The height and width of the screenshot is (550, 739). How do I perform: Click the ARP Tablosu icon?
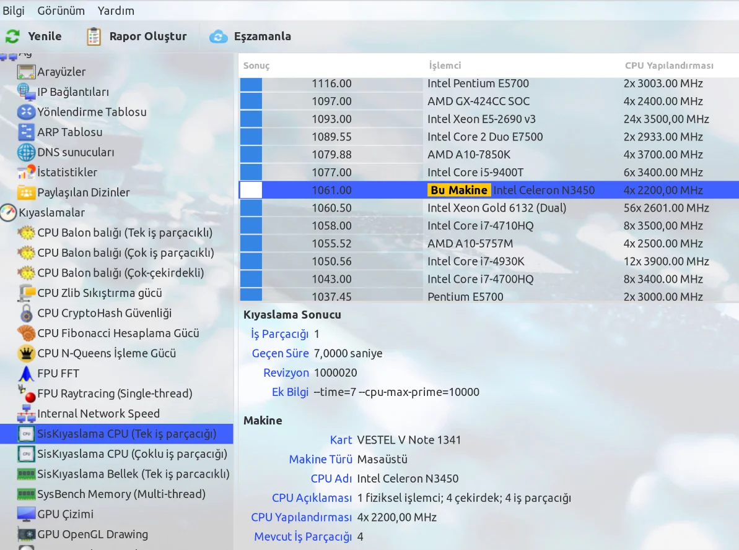27,132
